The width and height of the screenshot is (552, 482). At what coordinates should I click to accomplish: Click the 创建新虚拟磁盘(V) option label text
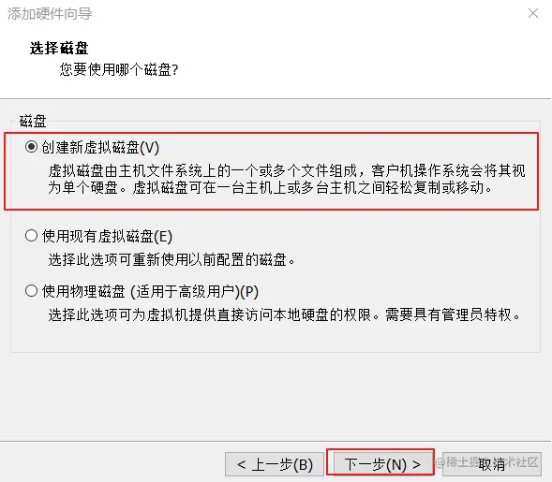pyautogui.click(x=100, y=147)
